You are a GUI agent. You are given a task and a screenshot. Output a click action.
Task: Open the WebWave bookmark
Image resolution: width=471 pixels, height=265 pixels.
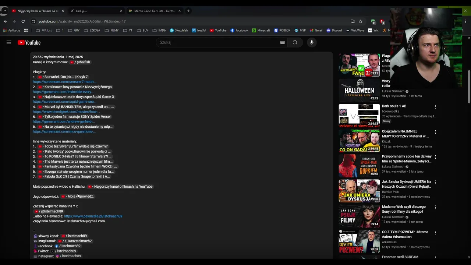[355, 31]
